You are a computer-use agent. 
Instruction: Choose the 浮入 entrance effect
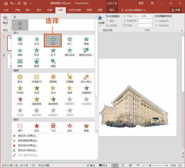click(x=70, y=41)
